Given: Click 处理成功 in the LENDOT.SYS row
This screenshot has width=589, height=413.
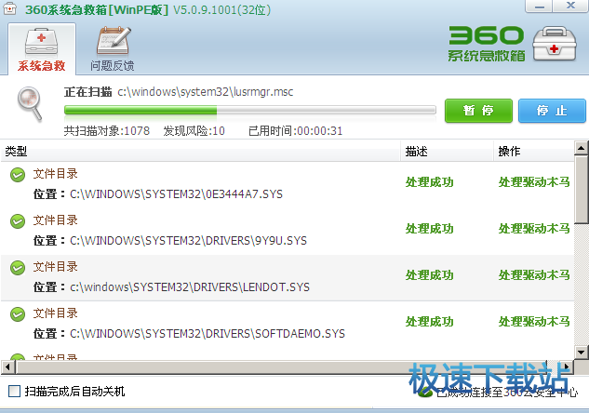Looking at the screenshot, I should click(429, 275).
